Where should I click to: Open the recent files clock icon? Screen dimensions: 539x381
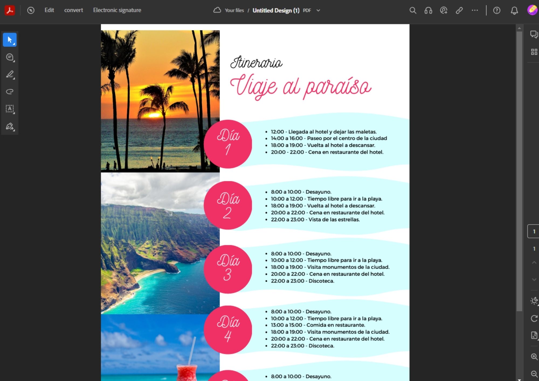coord(31,10)
